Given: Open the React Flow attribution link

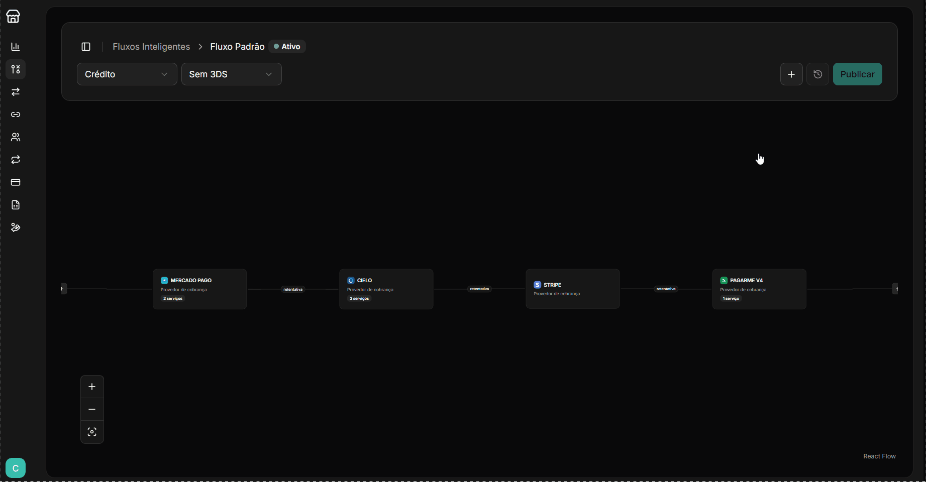Looking at the screenshot, I should point(879,456).
